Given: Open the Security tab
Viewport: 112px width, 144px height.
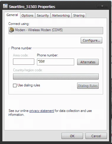Looking at the screenshot, I should [x=43, y=15].
